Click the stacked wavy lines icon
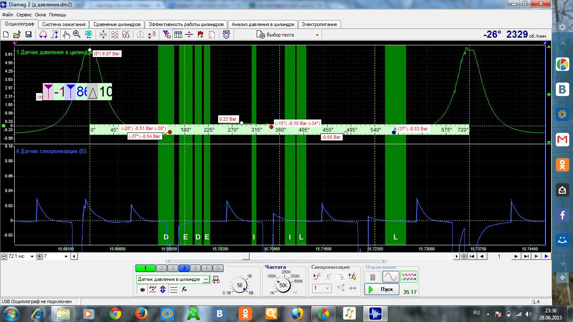The image size is (573, 322). 115,35
